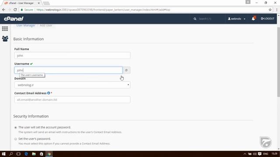Click the Username input field
Image resolution: width=280 pixels, height=157 pixels.
coord(68,70)
